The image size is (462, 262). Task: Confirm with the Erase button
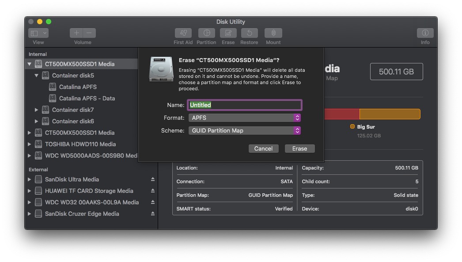pos(299,149)
